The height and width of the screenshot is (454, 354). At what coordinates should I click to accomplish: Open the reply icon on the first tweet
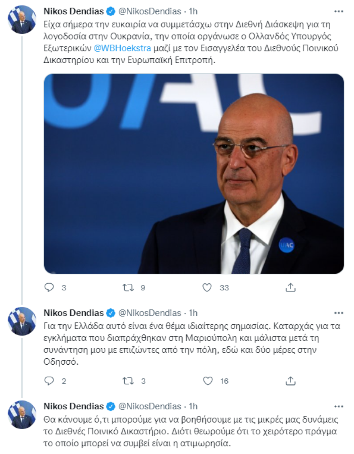49,287
